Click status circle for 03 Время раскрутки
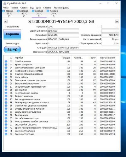This screenshot has width=126, height=157. click(x=6, y=64)
